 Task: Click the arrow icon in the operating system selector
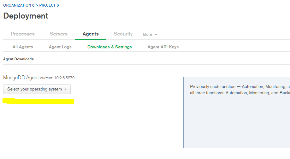(x=65, y=89)
